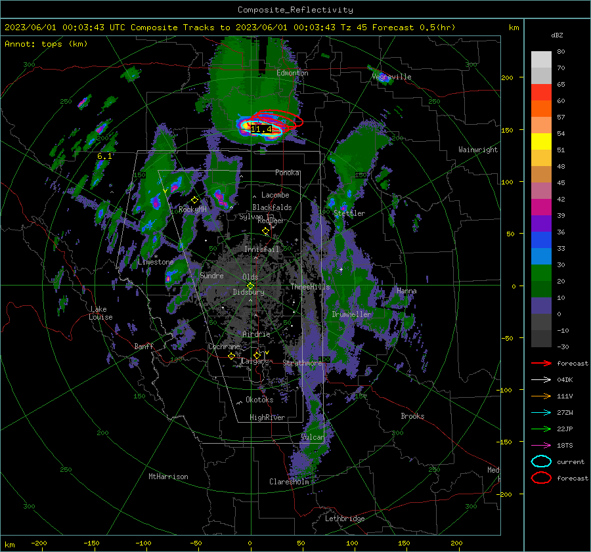The height and width of the screenshot is (552, 591).
Task: Click the Cochrane city label
Action: point(224,347)
